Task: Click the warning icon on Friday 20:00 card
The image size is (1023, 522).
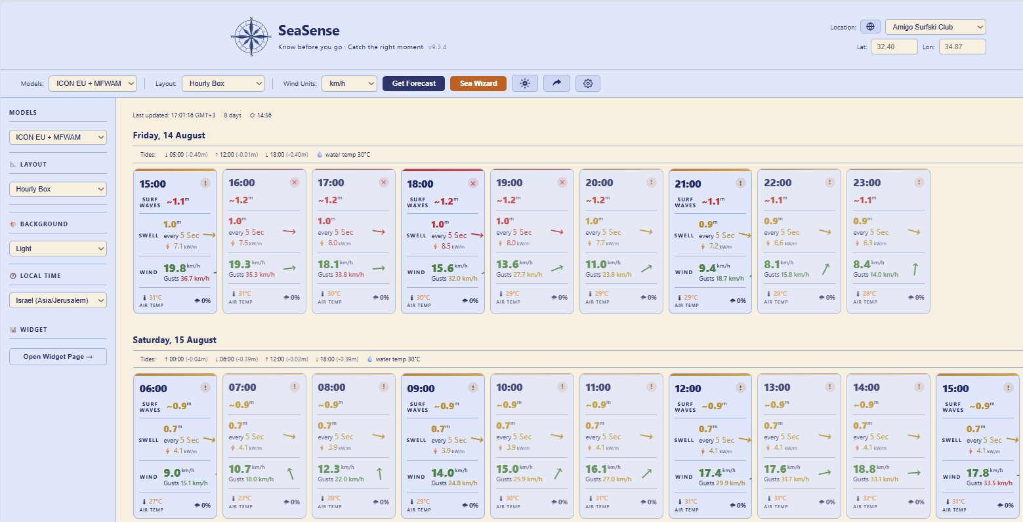Action: pyautogui.click(x=652, y=182)
